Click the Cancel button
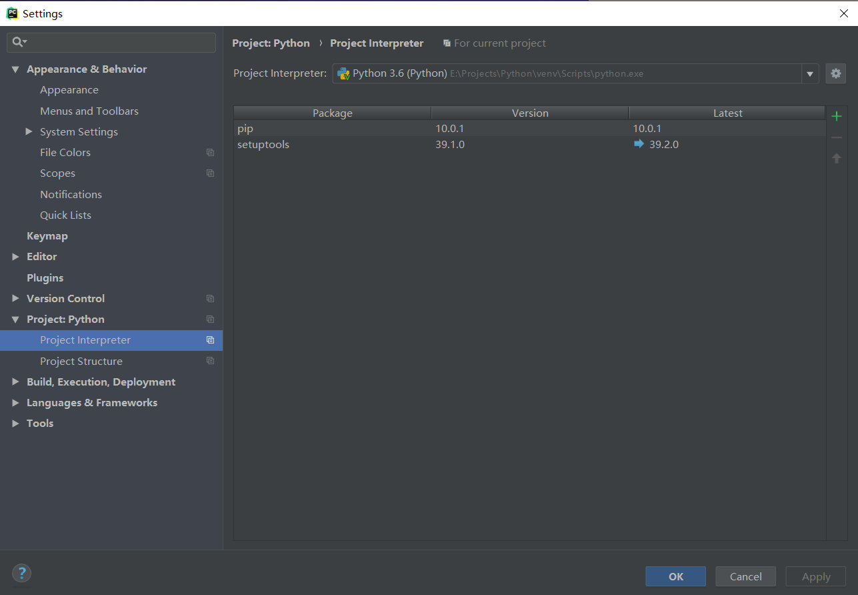858x595 pixels. pyautogui.click(x=745, y=576)
